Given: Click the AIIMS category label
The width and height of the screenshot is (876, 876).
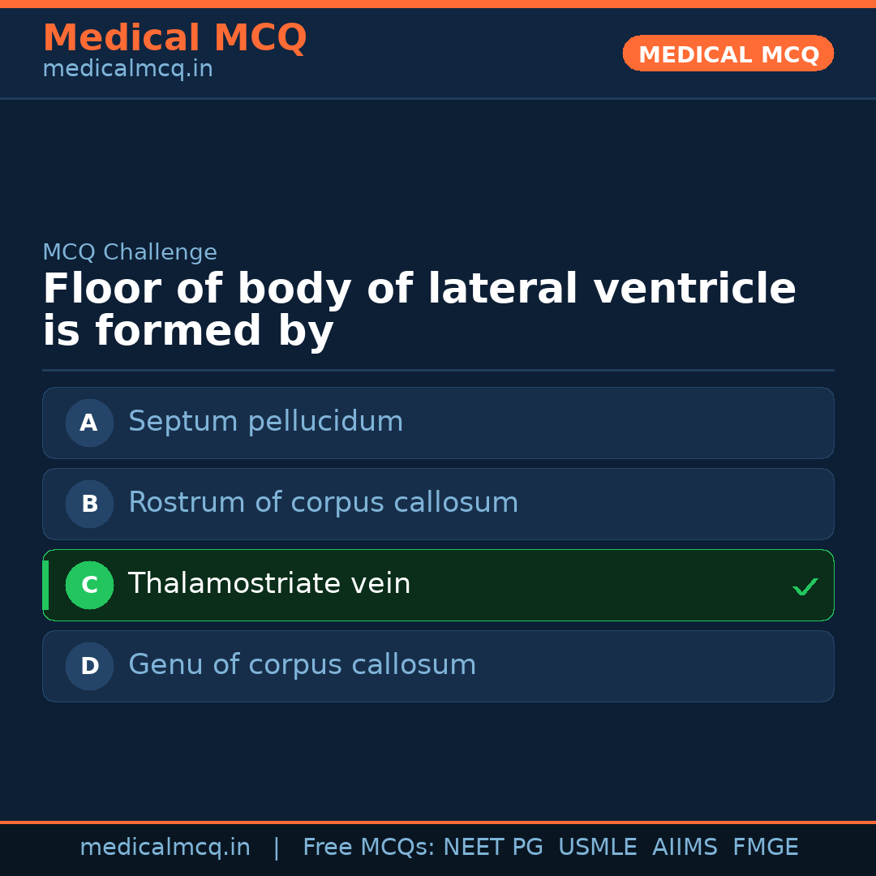Looking at the screenshot, I should [x=685, y=846].
